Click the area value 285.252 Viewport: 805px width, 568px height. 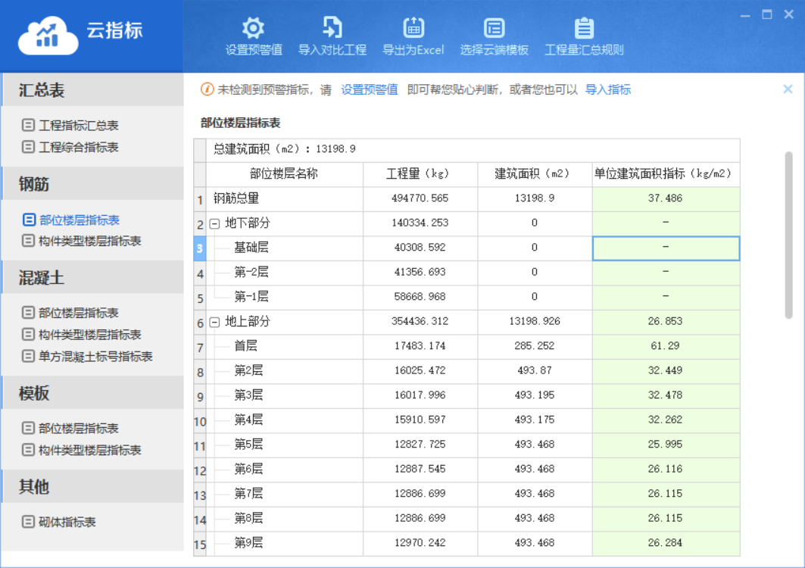click(535, 346)
